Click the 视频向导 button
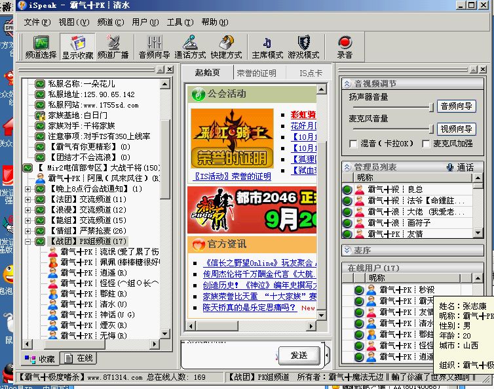 click(456, 129)
